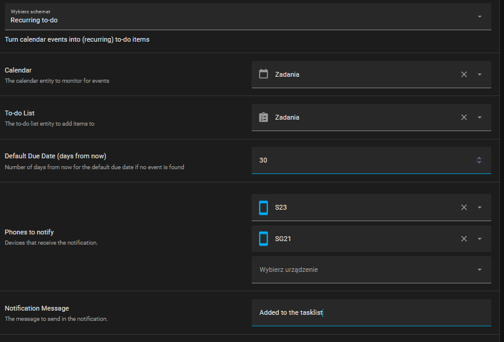504x342 pixels.
Task: Expand the To-do List entity dropdown arrow
Action: coord(479,117)
